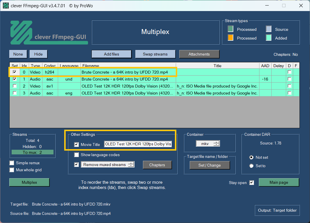Screen dimensions: 310x223
Task: Click the mkv container up arrow
Action: [x=217, y=142]
